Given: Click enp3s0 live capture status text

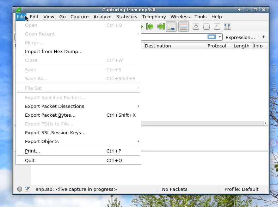Looking at the screenshot, I should (x=76, y=189).
